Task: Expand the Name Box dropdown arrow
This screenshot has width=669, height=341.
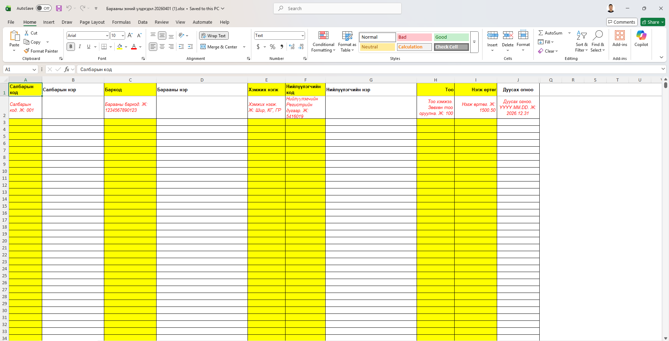Action: 34,69
